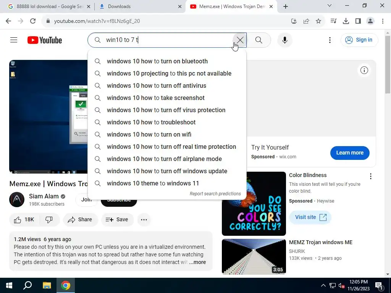Image resolution: width=391 pixels, height=293 pixels.
Task: Select suggestion 'how to turn off antivirus'
Action: pos(167,85)
